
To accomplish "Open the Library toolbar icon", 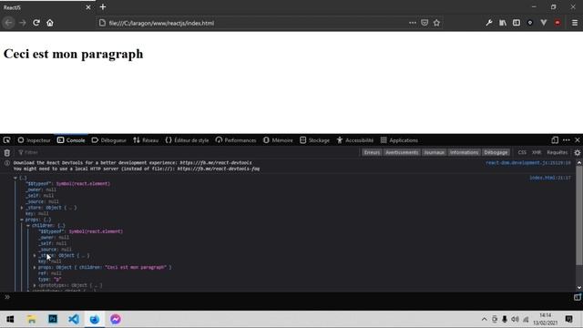I will (x=503, y=23).
